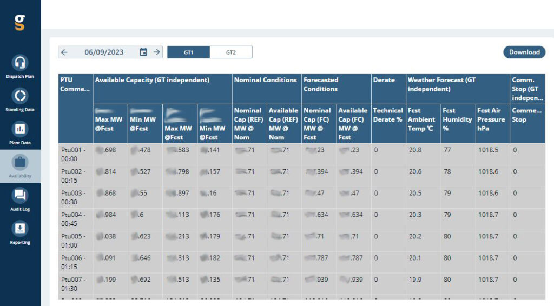Click the 'Nominal Cap (REF) MW @ Nom' header
The width and height of the screenshot is (554, 306).
(x=249, y=123)
